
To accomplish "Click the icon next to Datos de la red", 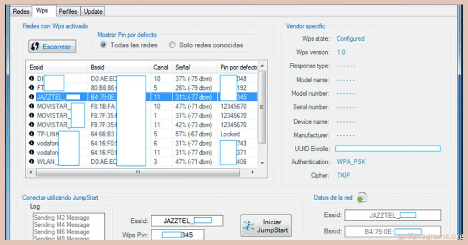I will click(362, 198).
